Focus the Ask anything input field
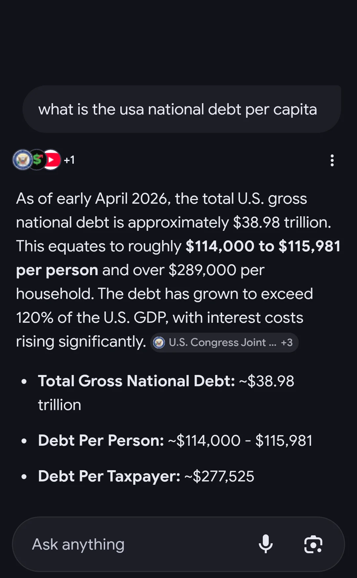 132,544
